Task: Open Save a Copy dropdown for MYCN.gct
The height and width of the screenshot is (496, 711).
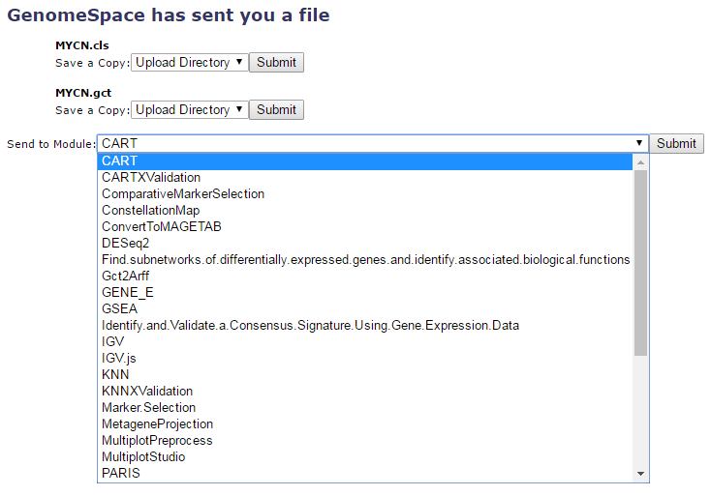Action: click(x=189, y=110)
